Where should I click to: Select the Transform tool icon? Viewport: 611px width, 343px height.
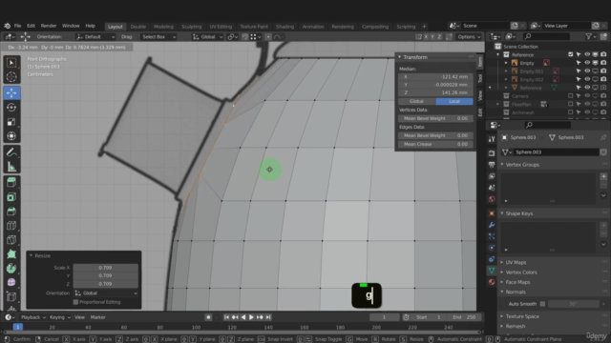11,136
